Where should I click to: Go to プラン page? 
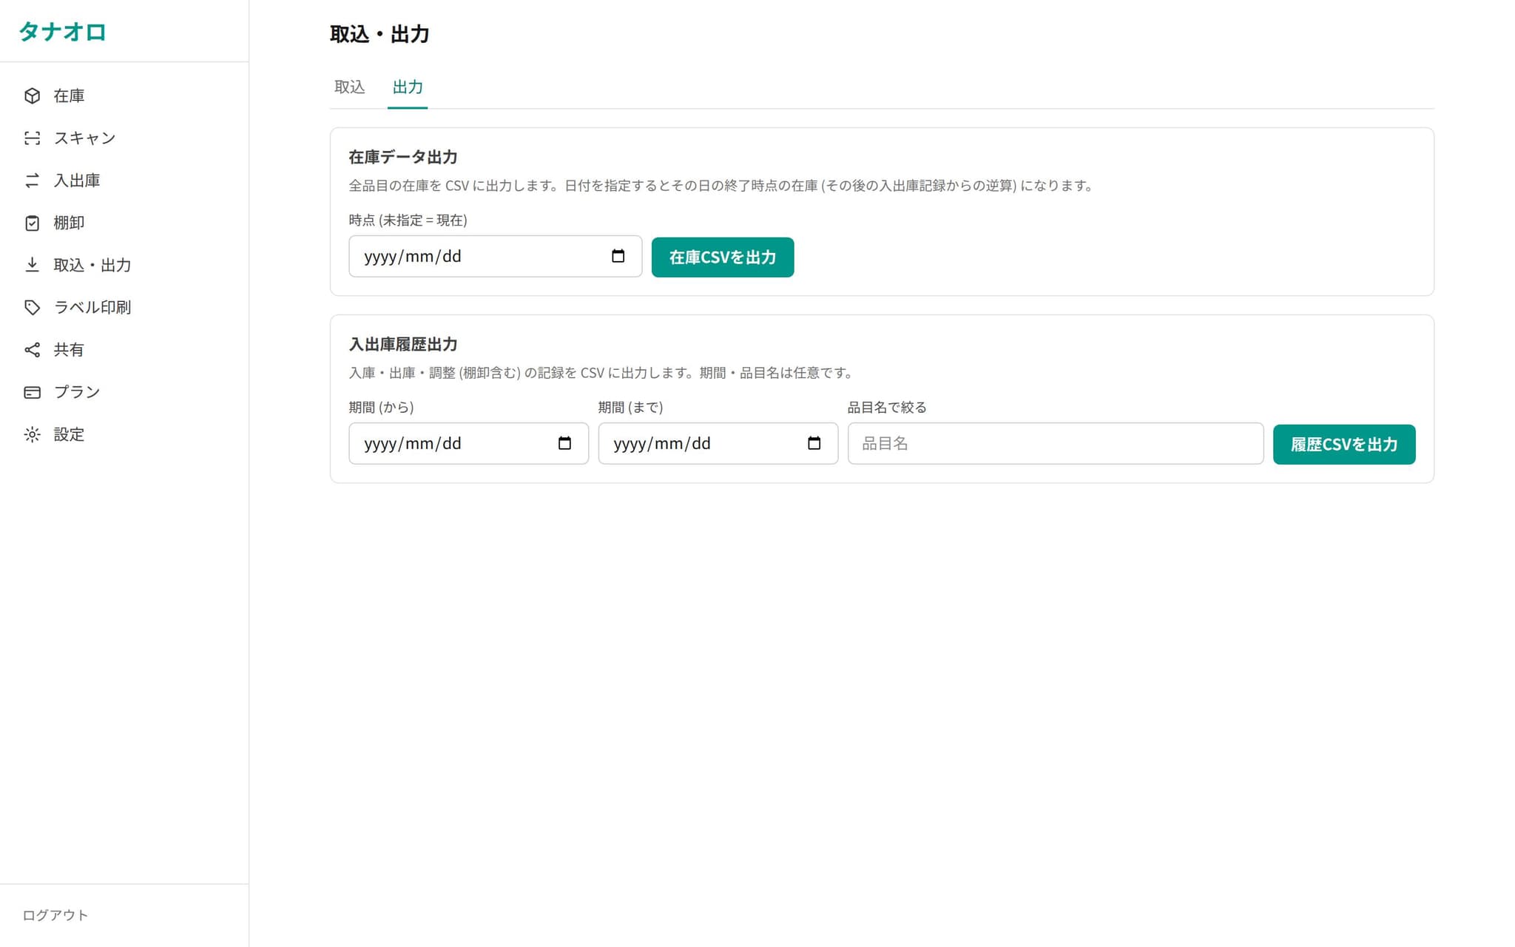pos(124,392)
